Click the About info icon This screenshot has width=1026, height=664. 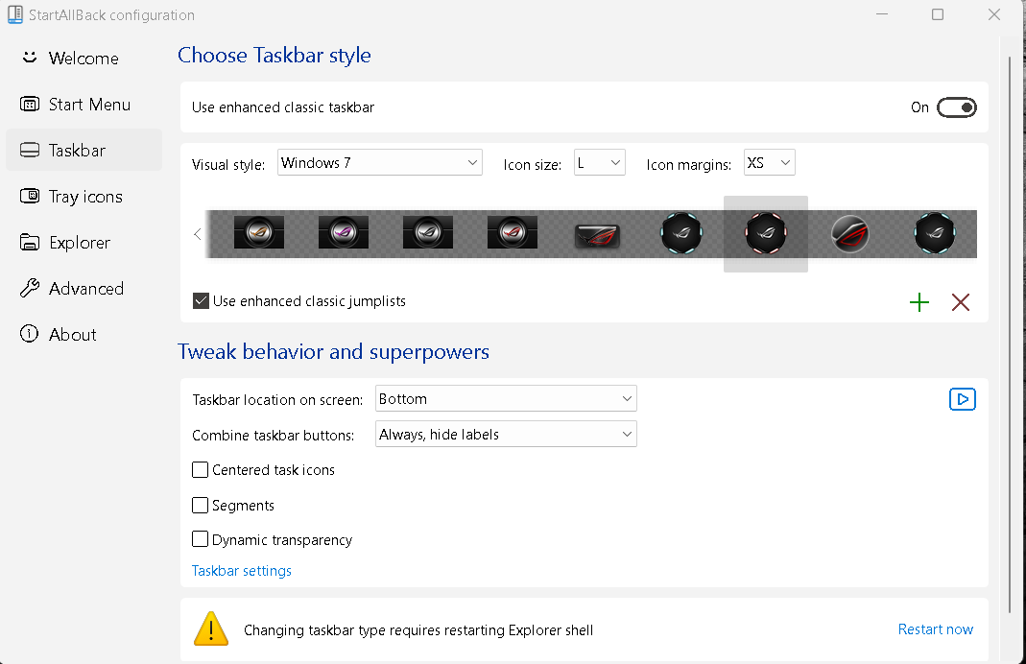(30, 334)
